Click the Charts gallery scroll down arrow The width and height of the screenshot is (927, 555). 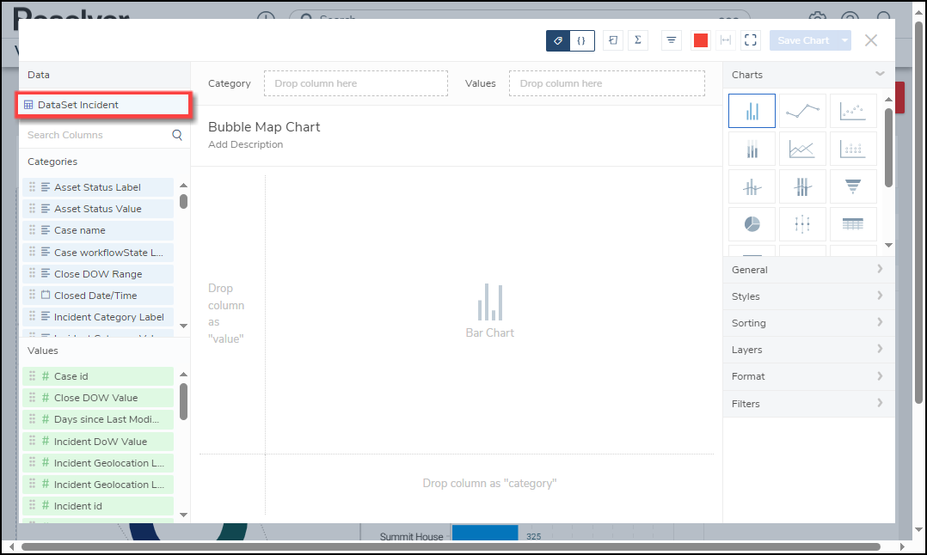[888, 245]
